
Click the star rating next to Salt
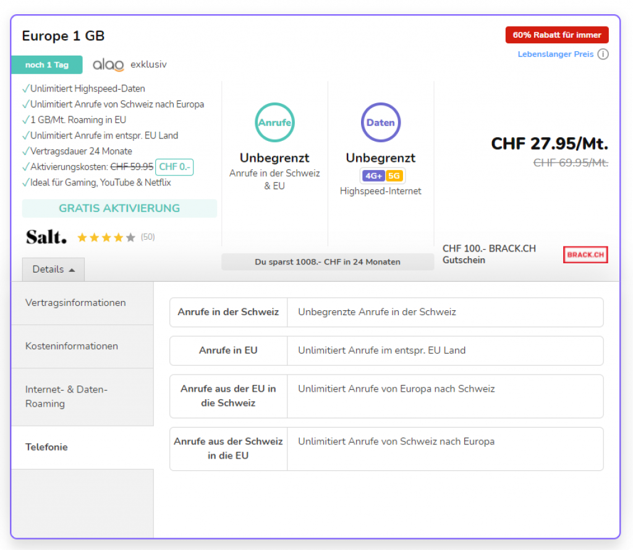[106, 237]
